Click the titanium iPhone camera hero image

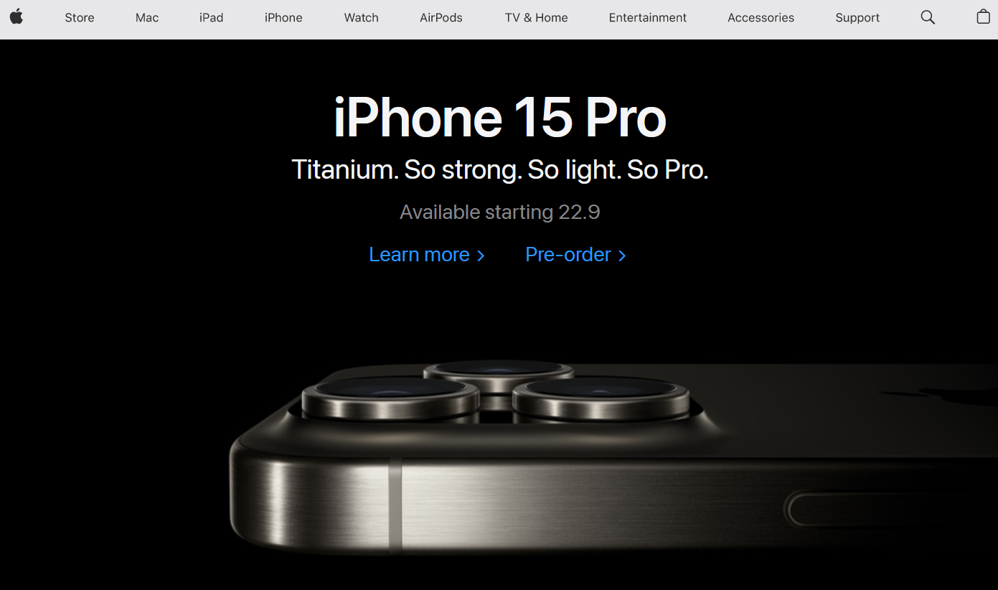(613, 459)
